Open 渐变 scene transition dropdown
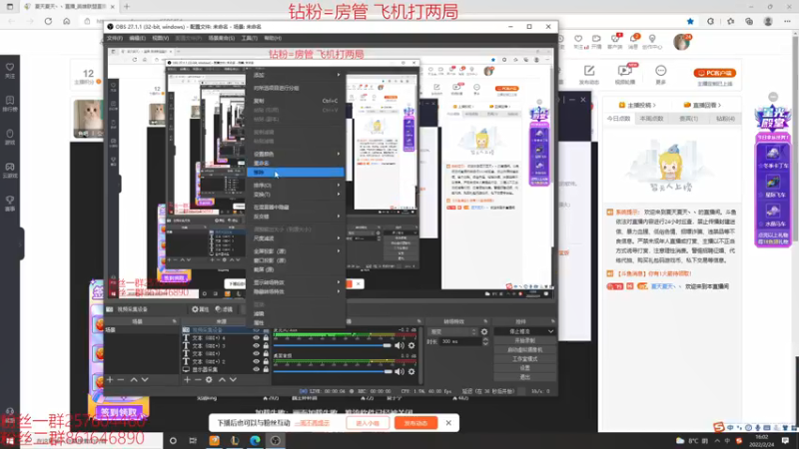The height and width of the screenshot is (449, 799). point(453,332)
